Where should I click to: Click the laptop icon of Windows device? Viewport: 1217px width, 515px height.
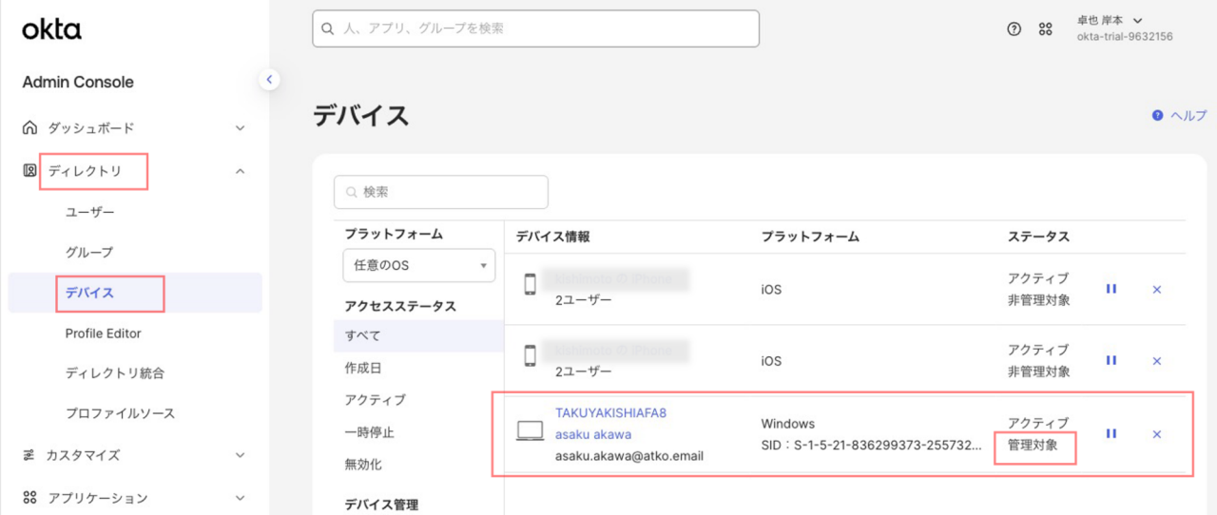[530, 432]
